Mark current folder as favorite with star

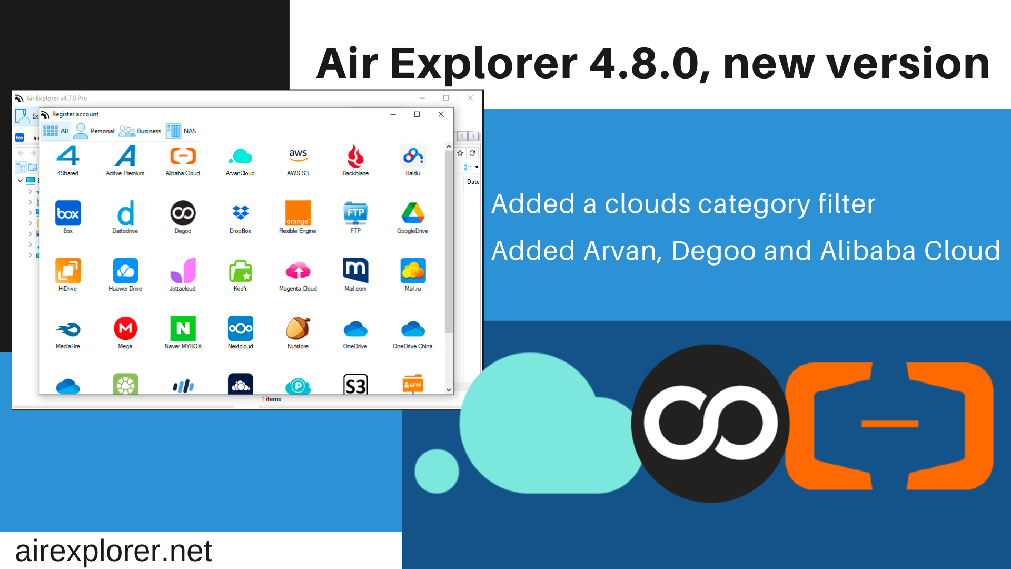click(x=459, y=153)
